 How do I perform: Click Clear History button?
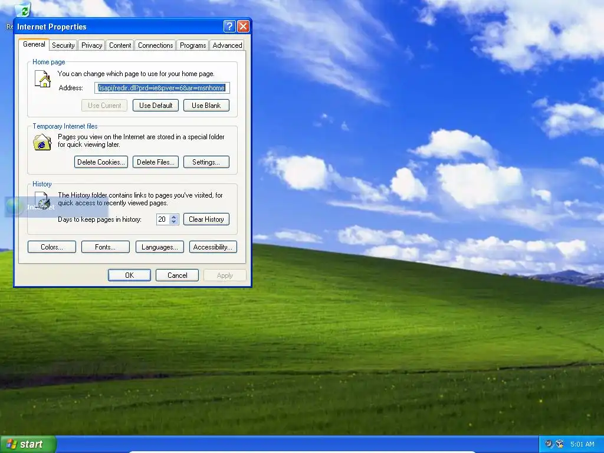[x=206, y=219]
